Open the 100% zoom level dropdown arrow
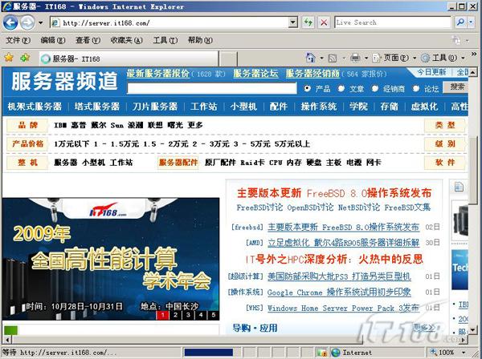Viewport: 482px width, 359px height. (x=464, y=353)
